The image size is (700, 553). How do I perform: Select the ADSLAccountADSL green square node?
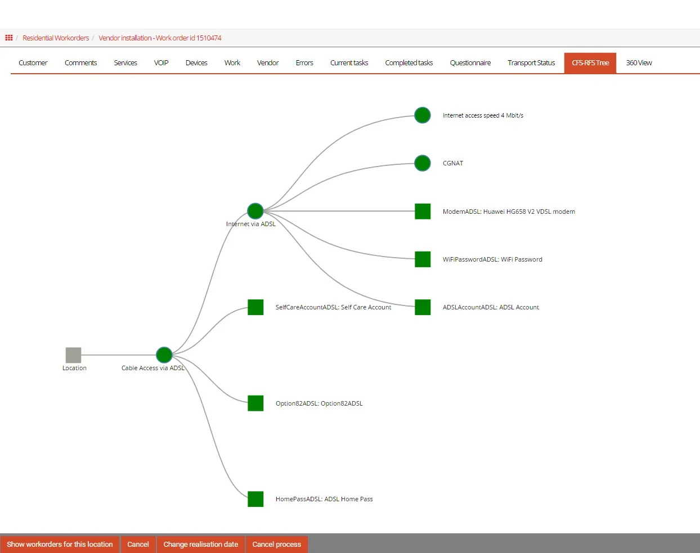(x=423, y=307)
